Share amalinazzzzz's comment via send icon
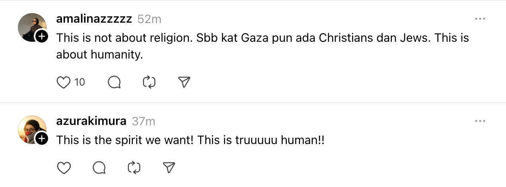This screenshot has width=506, height=187. point(183,82)
